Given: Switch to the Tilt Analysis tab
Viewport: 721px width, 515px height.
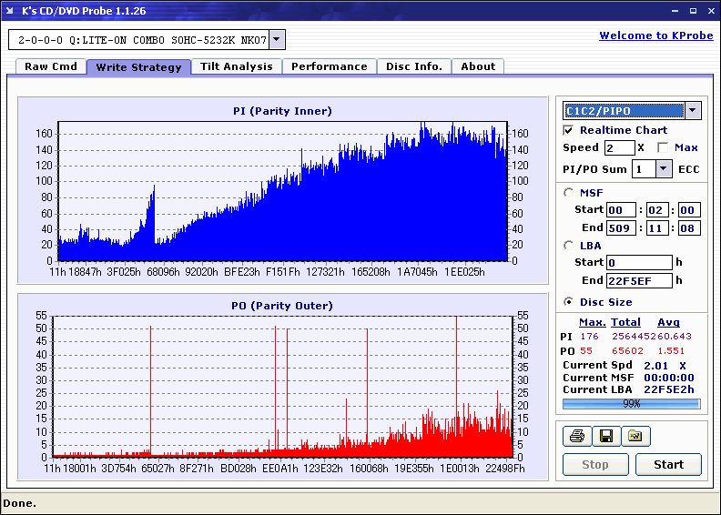Looking at the screenshot, I should point(237,66).
